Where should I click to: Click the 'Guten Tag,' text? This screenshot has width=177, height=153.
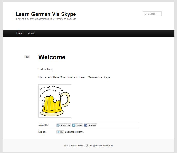pos(45,69)
